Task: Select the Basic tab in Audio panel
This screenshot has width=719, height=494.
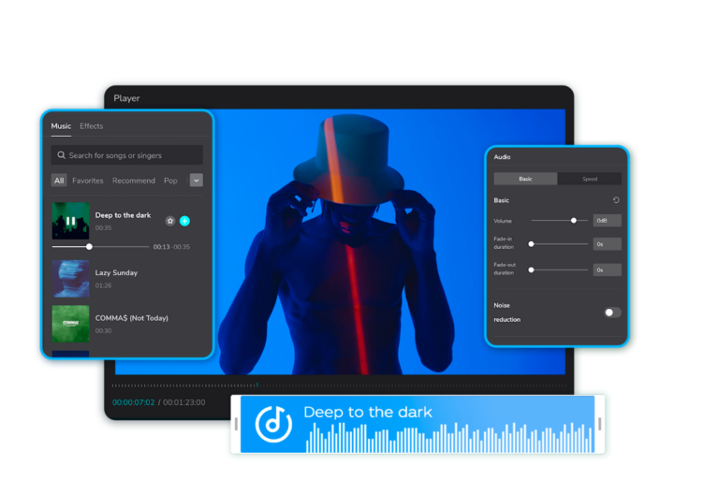Action: coord(525,179)
